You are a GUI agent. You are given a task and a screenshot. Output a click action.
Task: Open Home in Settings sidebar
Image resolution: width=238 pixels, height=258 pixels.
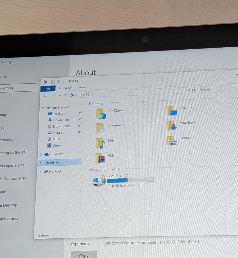coord(3,77)
